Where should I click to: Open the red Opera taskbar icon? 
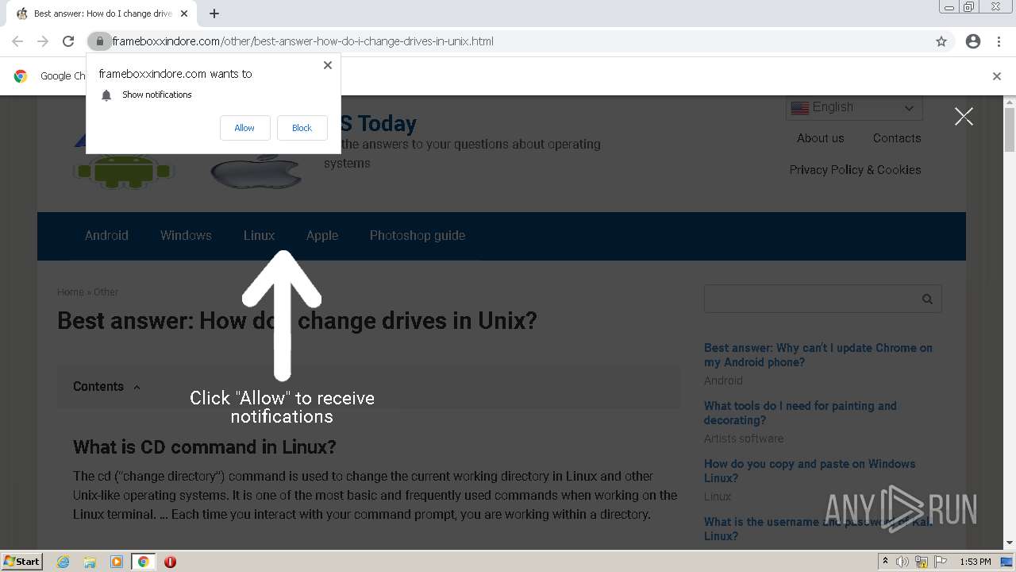point(170,562)
